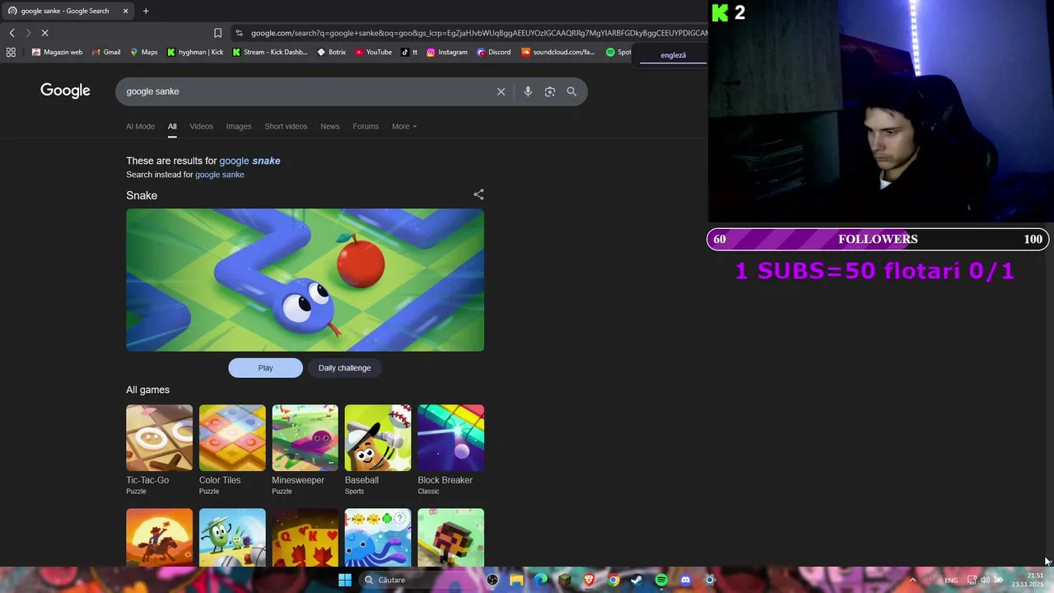Open search by image camera icon
This screenshot has width=1054, height=593.
550,91
